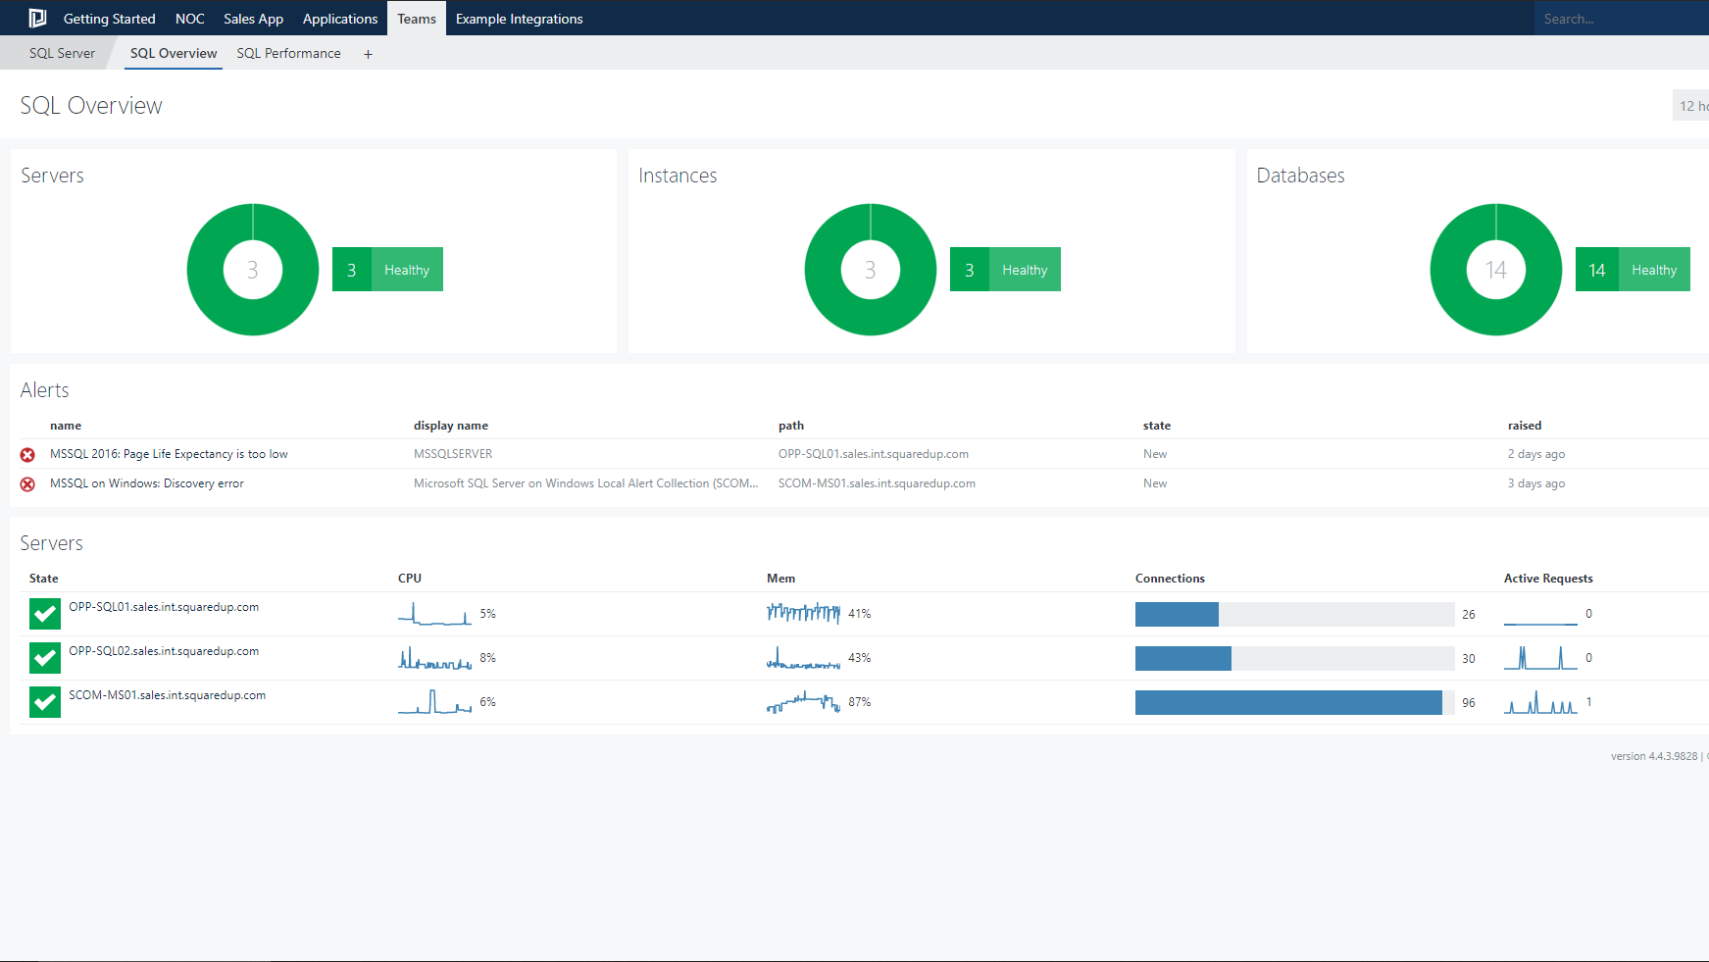Viewport: 1709px width, 962px height.
Task: Open the timeframe selector showing 12 hours
Action: point(1691,106)
